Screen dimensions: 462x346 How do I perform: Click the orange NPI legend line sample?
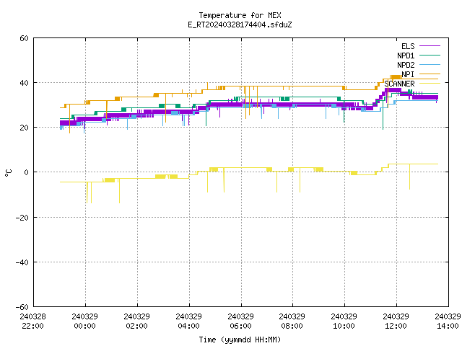click(x=430, y=74)
